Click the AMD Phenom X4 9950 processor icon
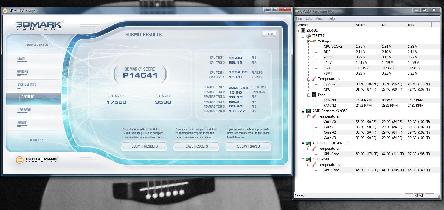 click(308, 111)
